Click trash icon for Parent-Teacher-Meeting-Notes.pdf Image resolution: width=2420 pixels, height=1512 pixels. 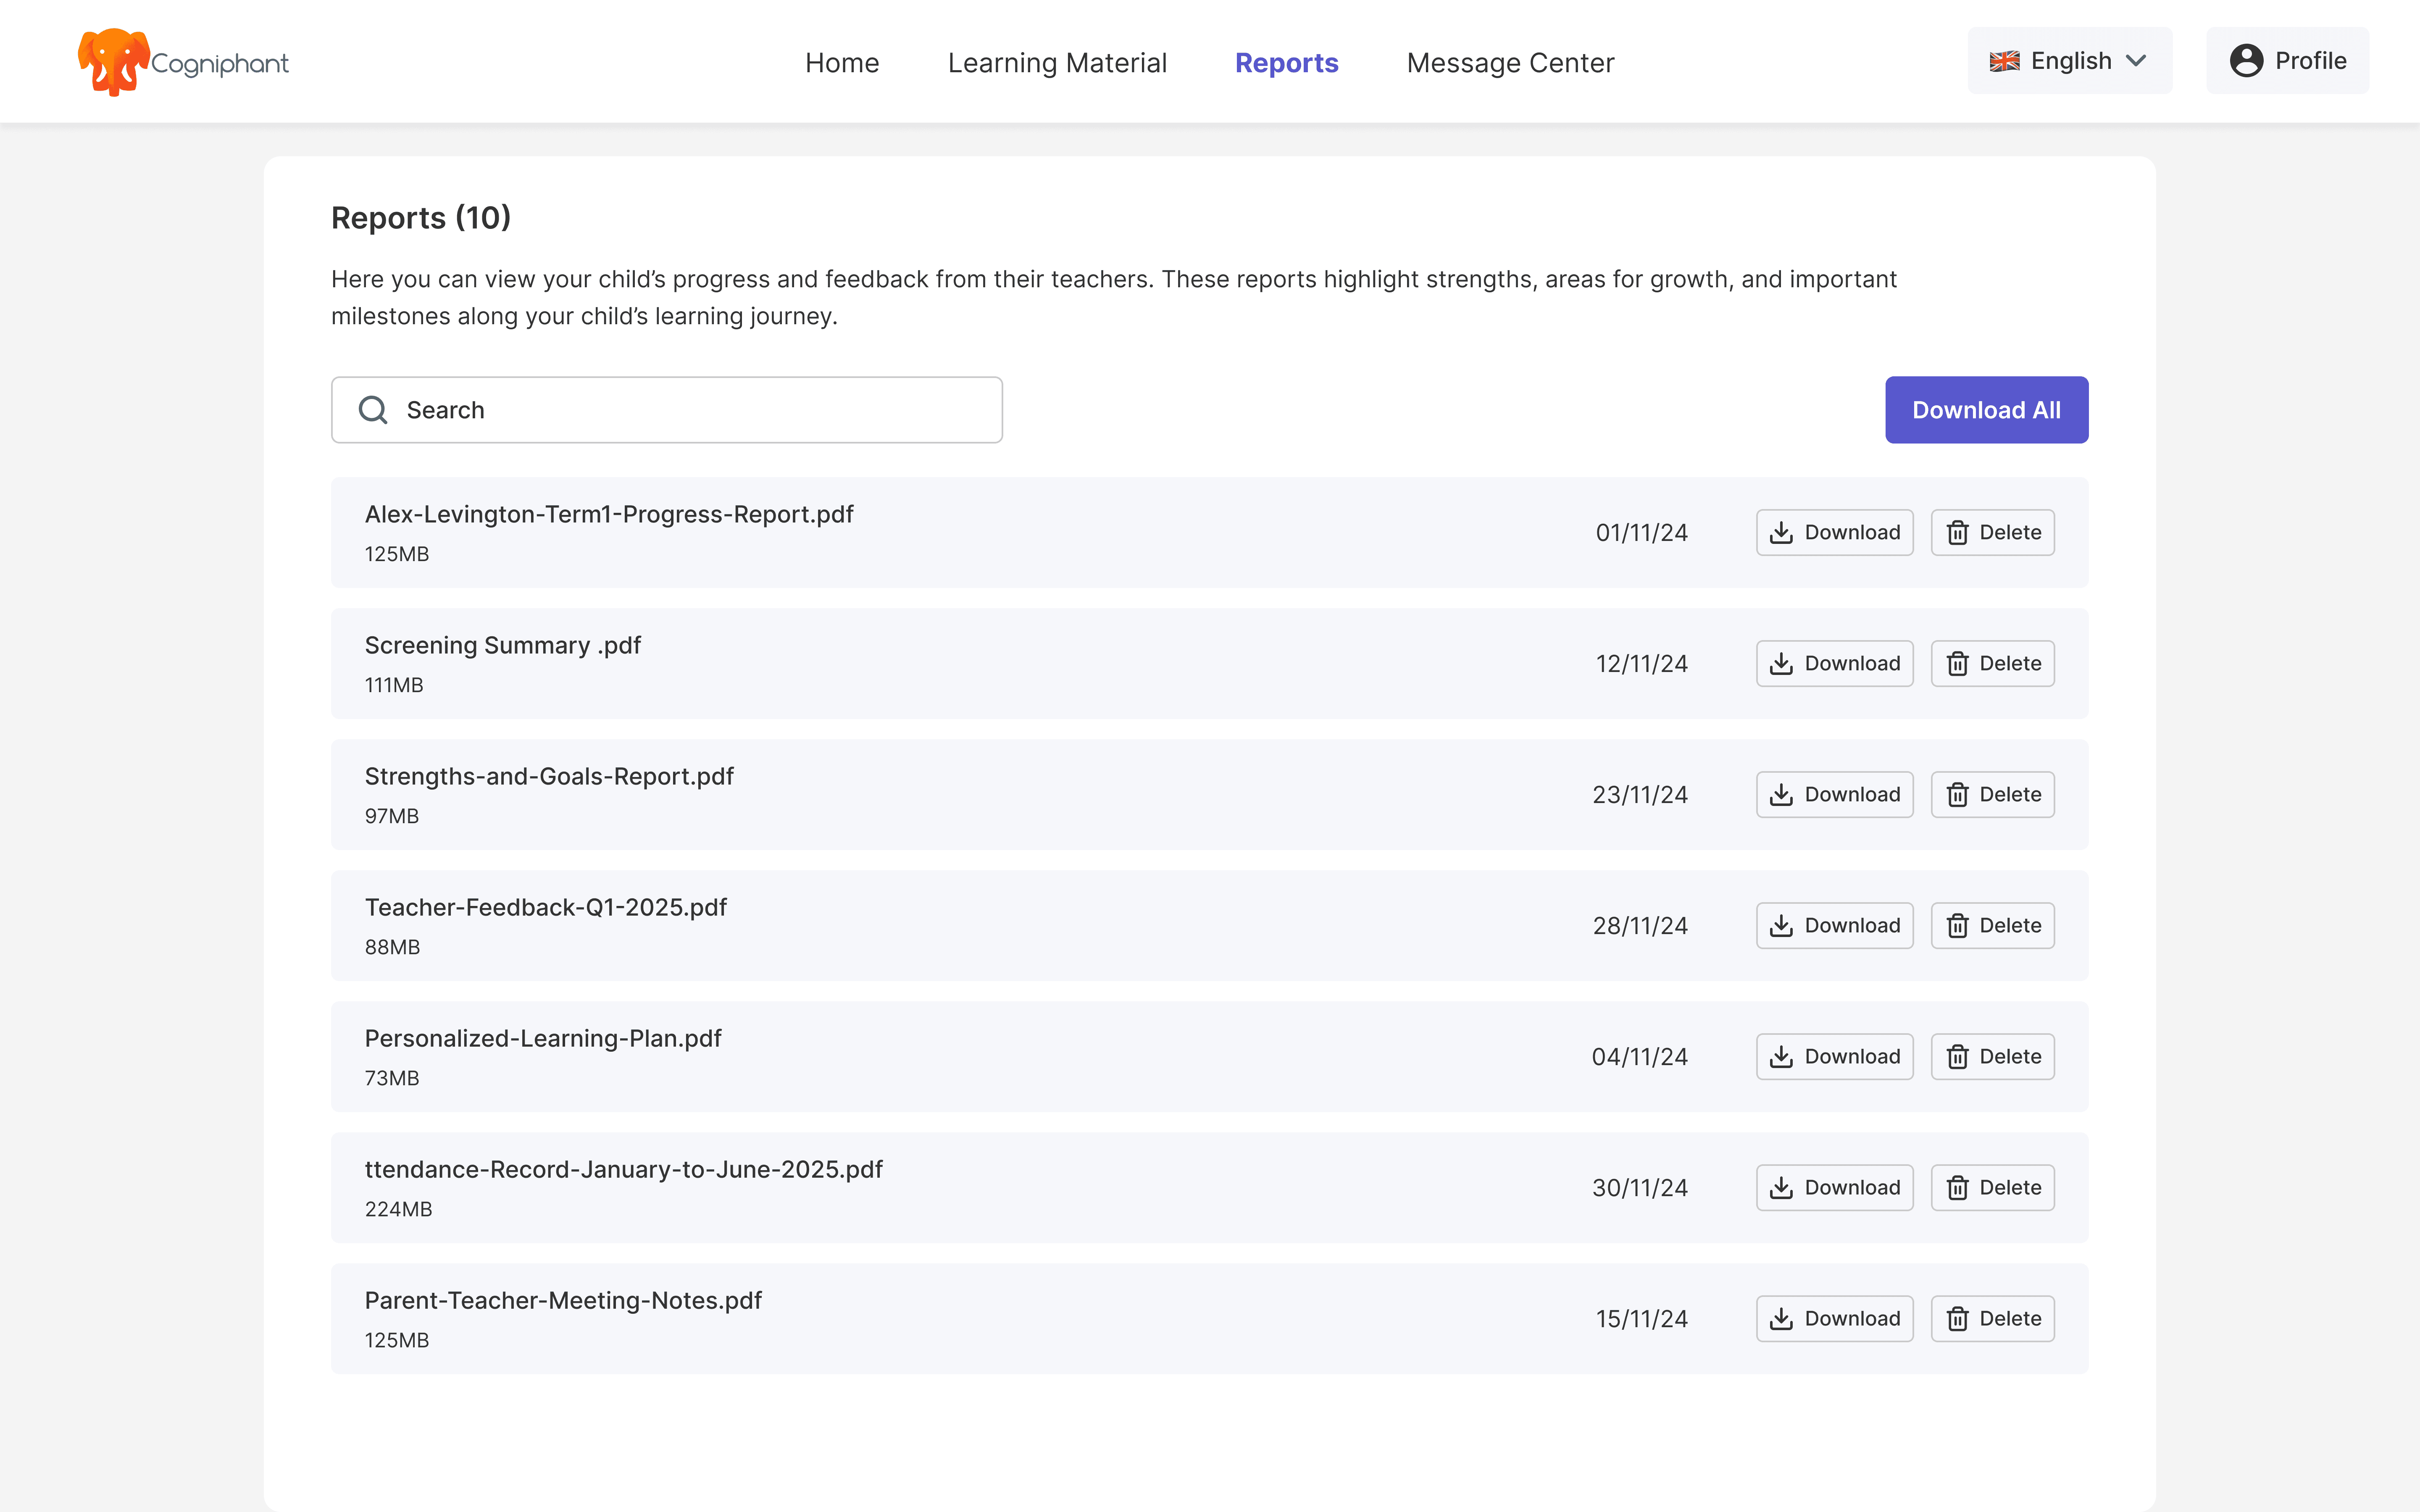[1958, 1319]
